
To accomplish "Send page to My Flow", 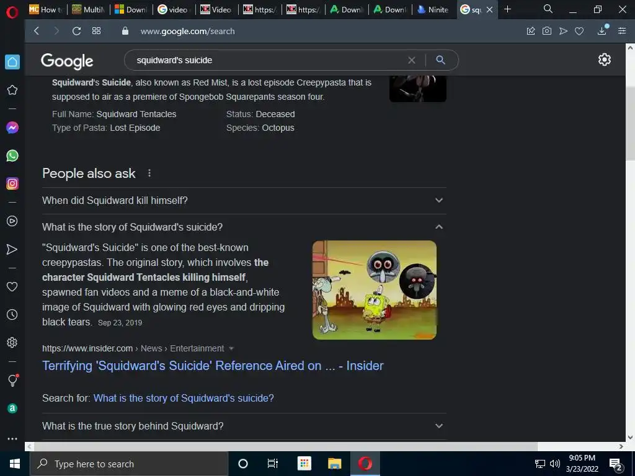I will click(563, 31).
